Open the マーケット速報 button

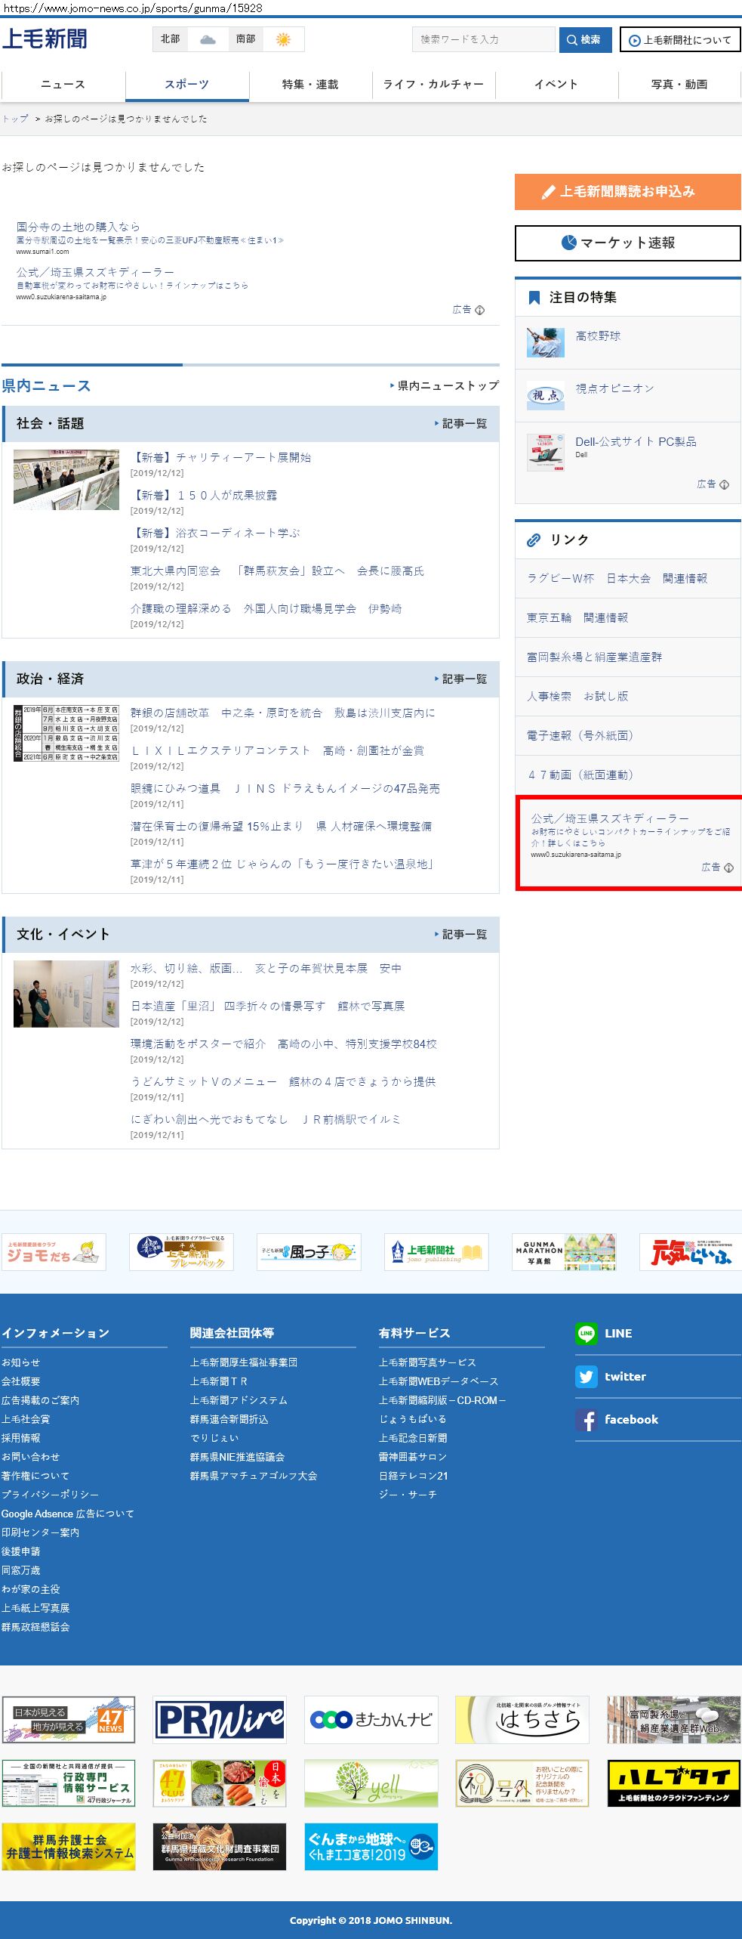(x=627, y=243)
